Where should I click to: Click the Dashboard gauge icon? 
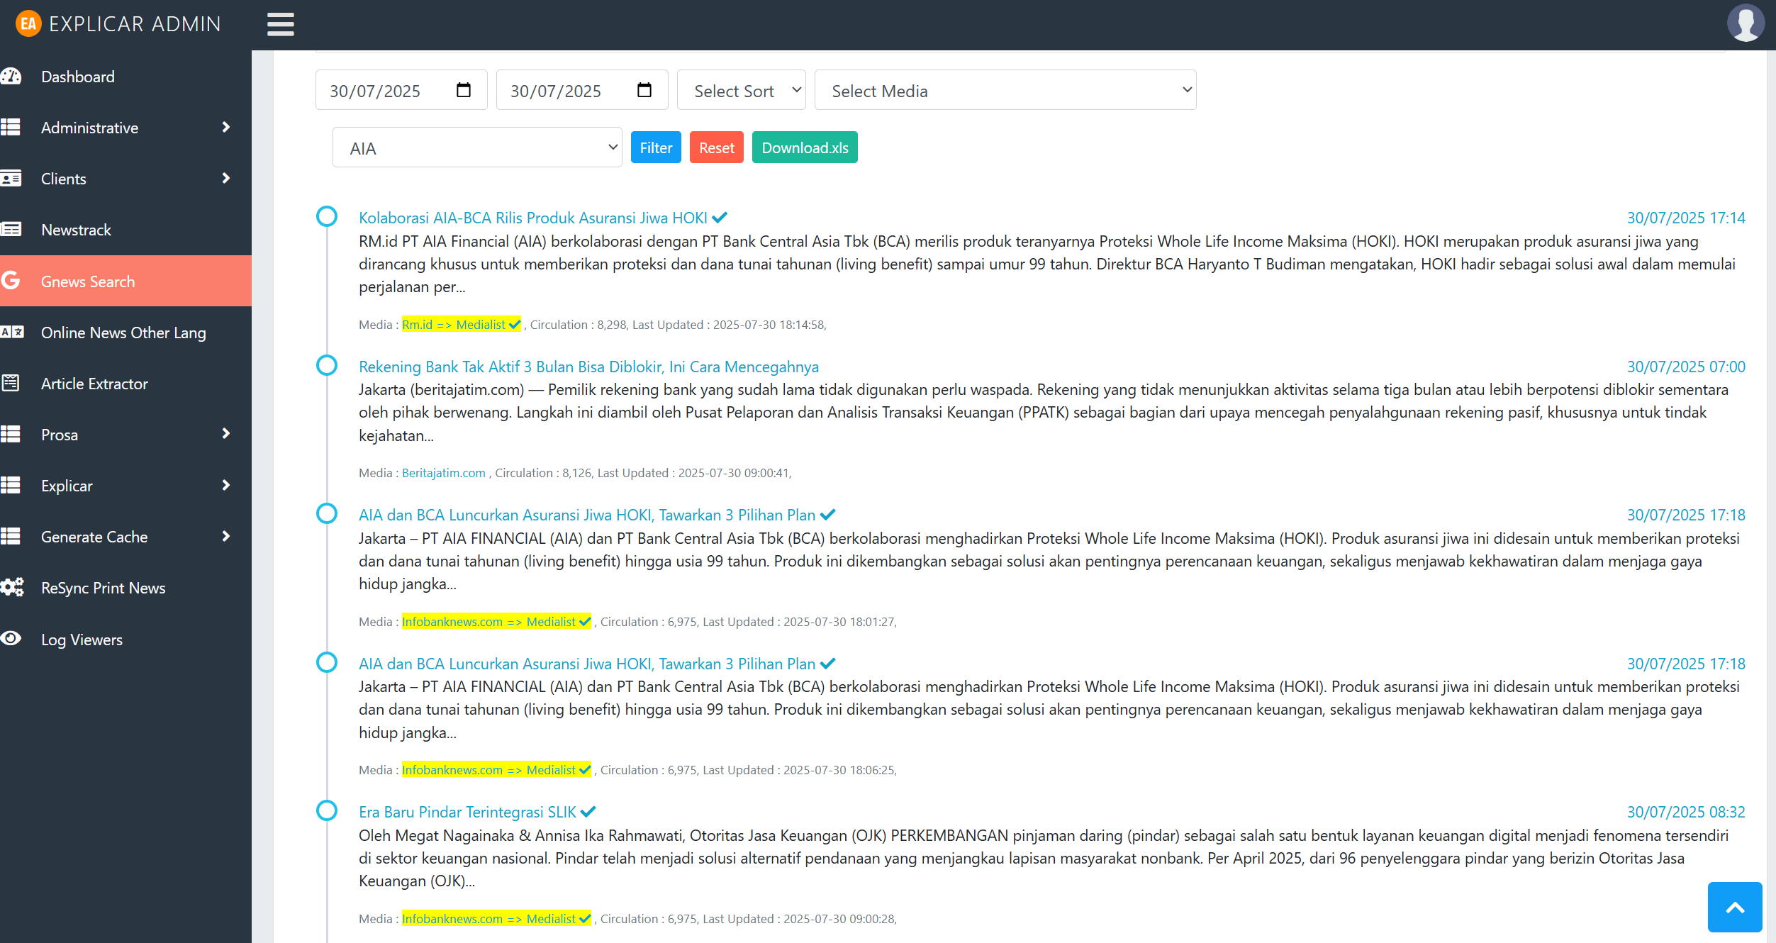11,77
